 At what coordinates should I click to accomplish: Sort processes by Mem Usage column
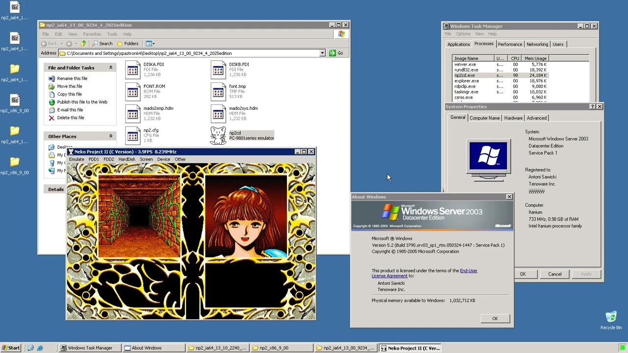(x=535, y=58)
